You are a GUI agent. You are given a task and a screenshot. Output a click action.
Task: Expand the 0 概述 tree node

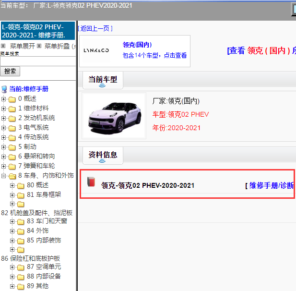[x=3, y=99]
